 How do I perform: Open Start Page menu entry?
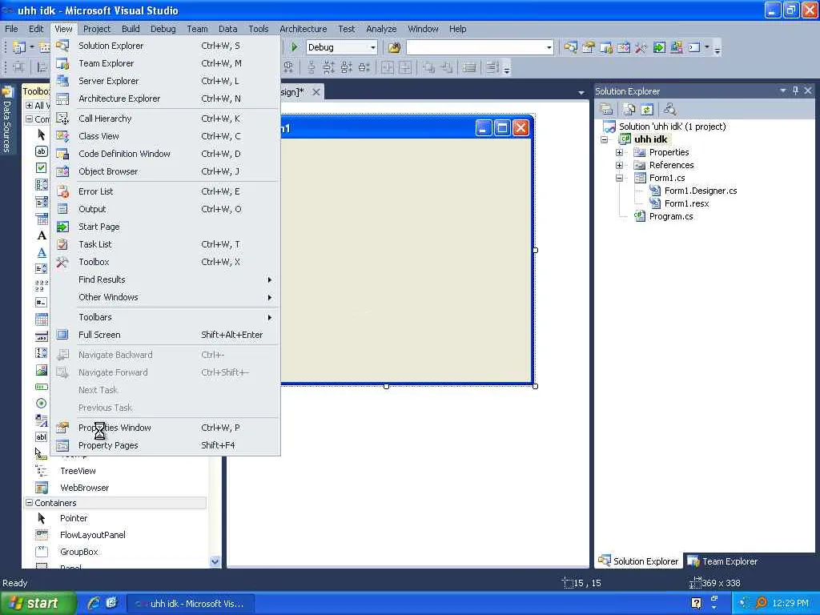(x=165, y=227)
